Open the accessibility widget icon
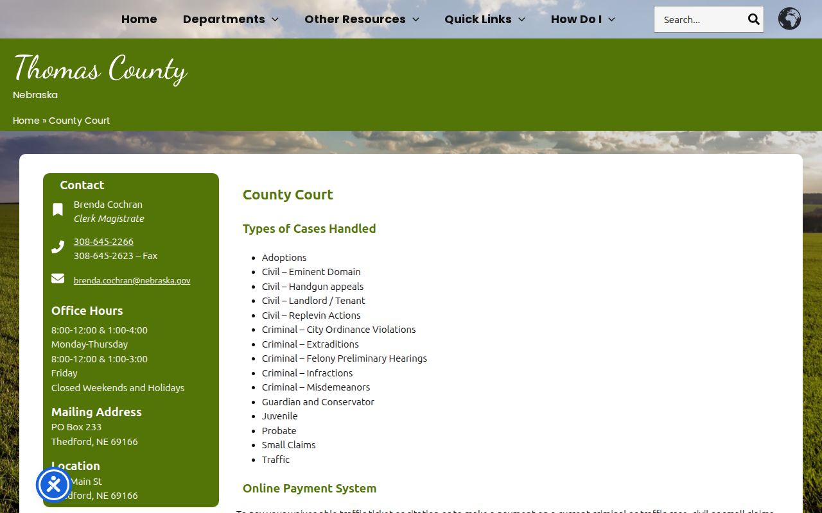This screenshot has height=513, width=822. pos(53,485)
